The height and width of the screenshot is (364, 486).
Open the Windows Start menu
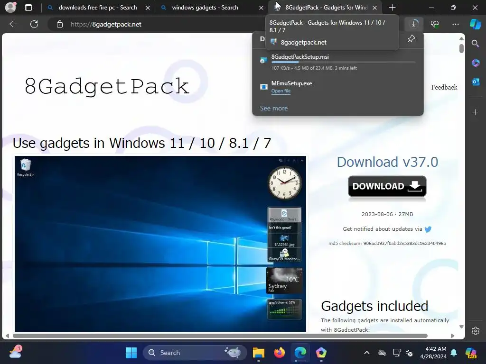point(131,353)
